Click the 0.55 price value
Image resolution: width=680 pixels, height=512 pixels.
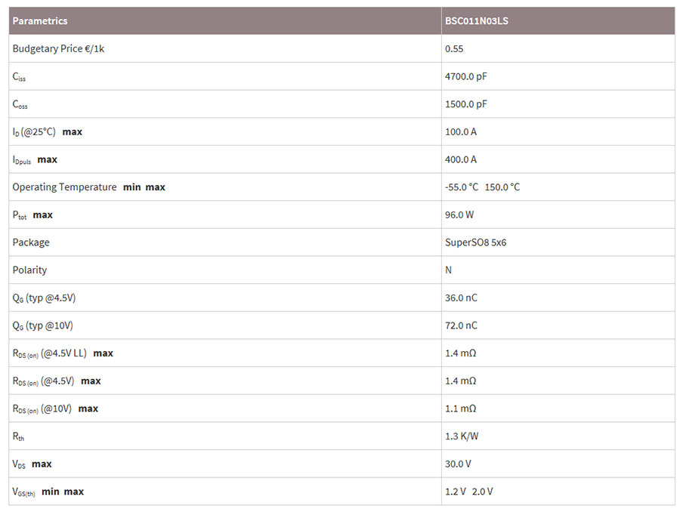coord(454,49)
